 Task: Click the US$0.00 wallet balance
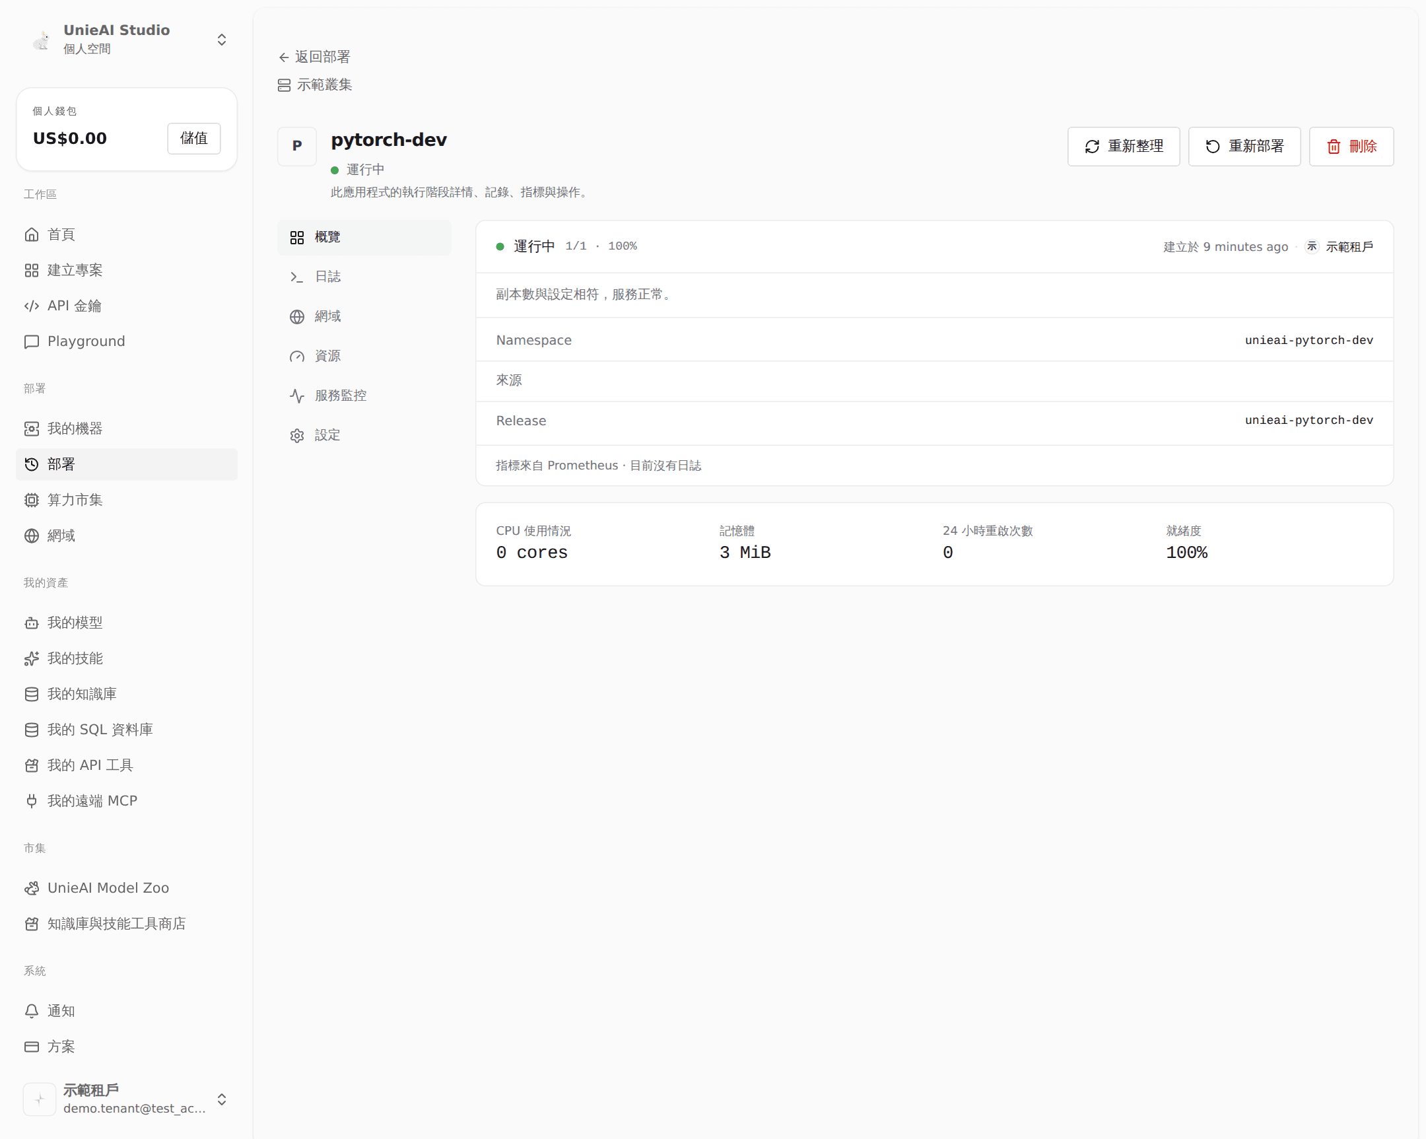coord(69,138)
